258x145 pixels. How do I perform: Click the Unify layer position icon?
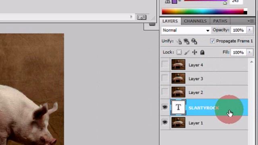[x=179, y=41]
